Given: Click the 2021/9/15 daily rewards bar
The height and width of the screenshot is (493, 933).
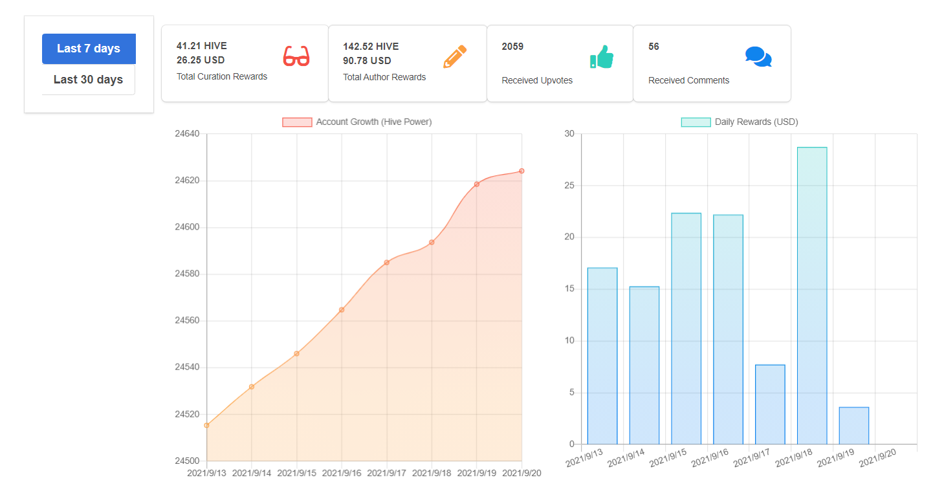Looking at the screenshot, I should pyautogui.click(x=686, y=329).
